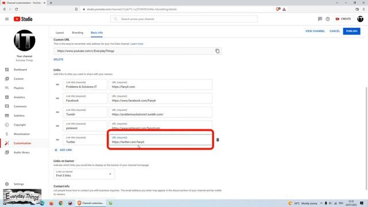The height and width of the screenshot is (207, 368).
Task: Open the Comments sidebar icon
Action: click(x=7, y=106)
